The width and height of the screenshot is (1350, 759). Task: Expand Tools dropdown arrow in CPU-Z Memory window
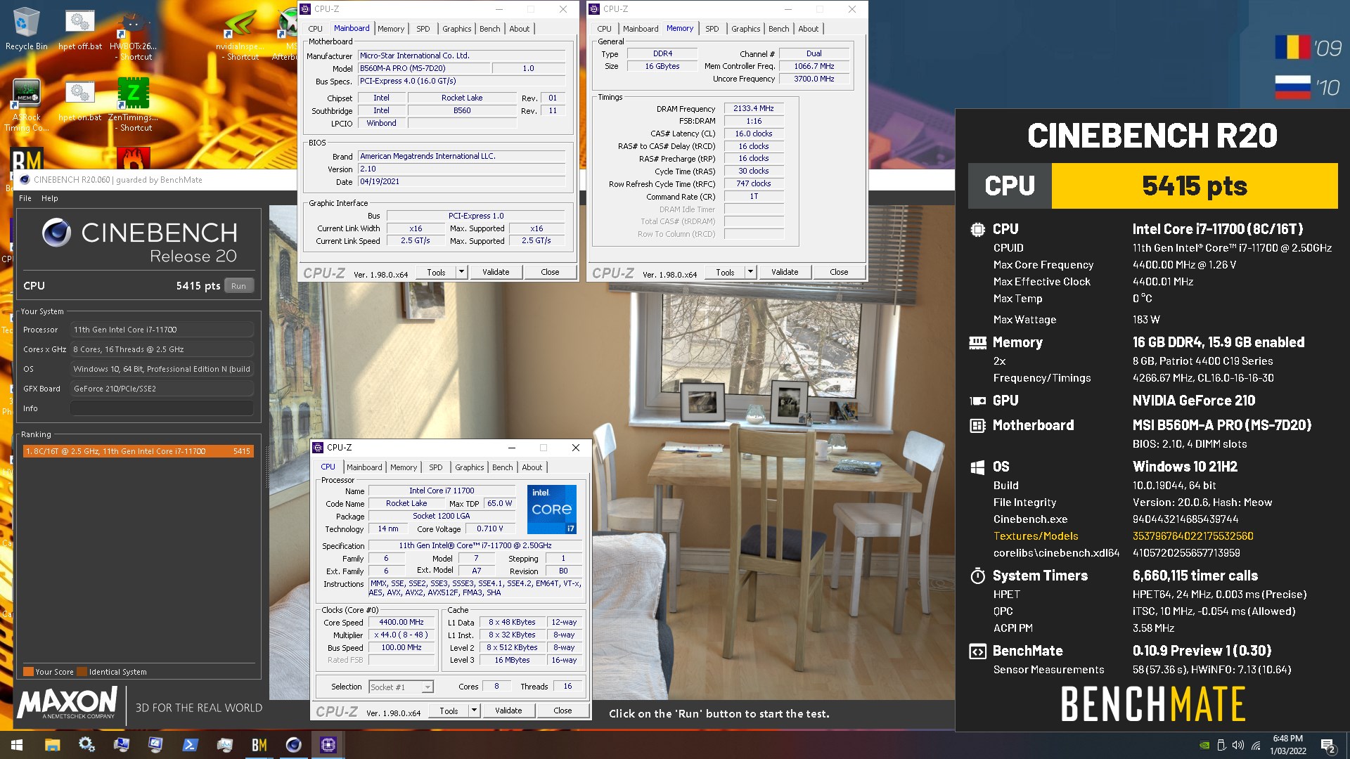click(750, 272)
